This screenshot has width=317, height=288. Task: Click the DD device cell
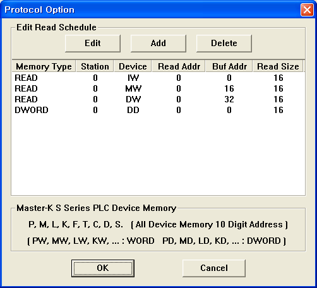(133, 110)
